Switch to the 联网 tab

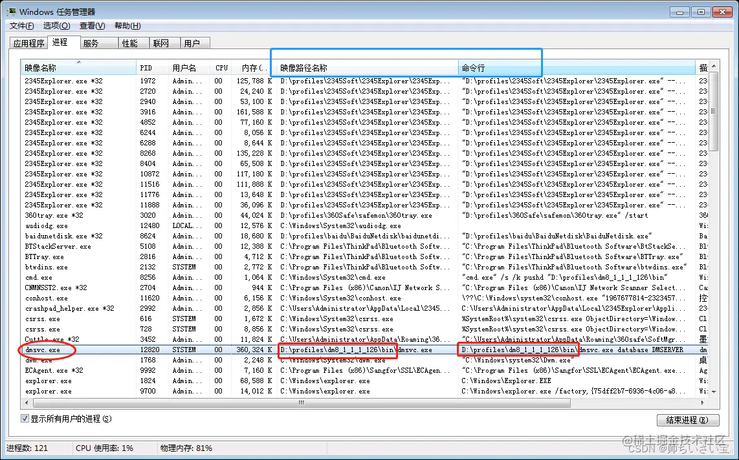click(165, 43)
